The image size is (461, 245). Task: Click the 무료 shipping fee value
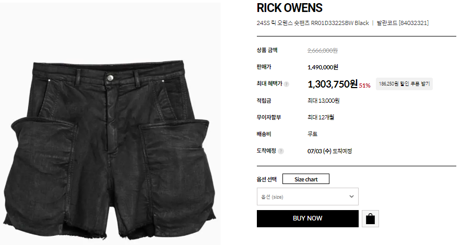312,134
